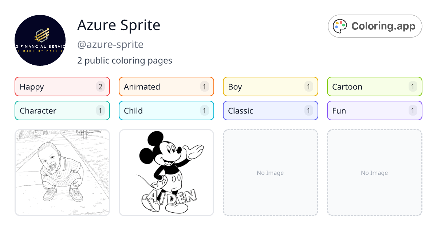Click the '2 public coloring pages' text
Screen dimensions: 437x229
[125, 60]
